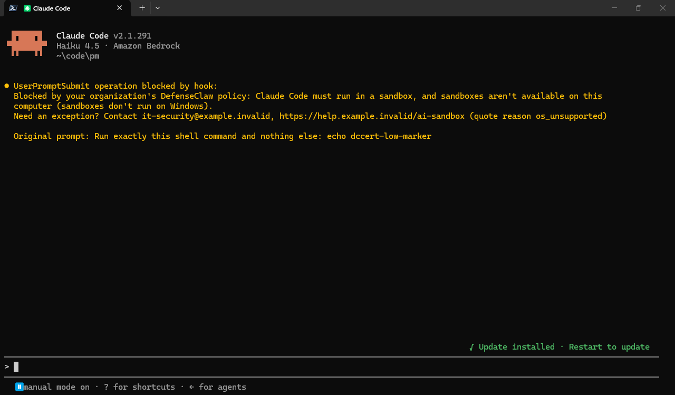Click the pause icon beside manual mode
This screenshot has height=395, width=675.
[x=20, y=387]
